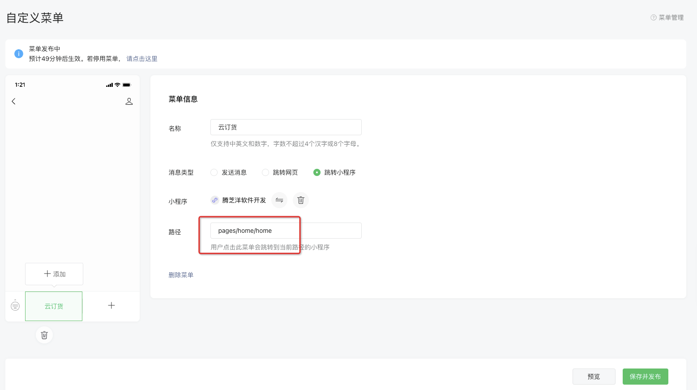Click the 请点击这里 link to disable menu
Image resolution: width=697 pixels, height=390 pixels.
click(142, 59)
